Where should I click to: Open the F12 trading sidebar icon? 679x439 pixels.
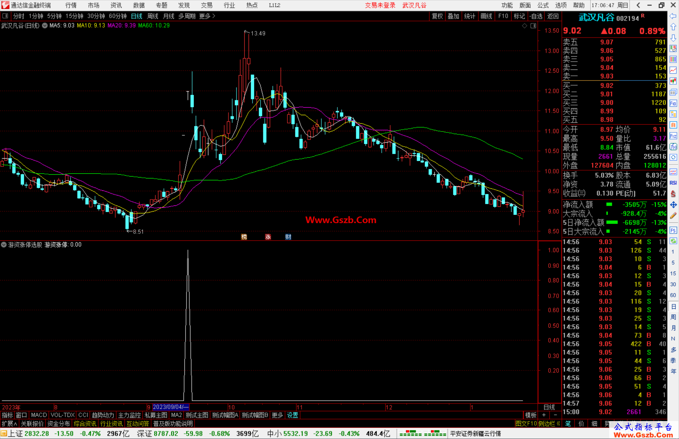[673, 136]
